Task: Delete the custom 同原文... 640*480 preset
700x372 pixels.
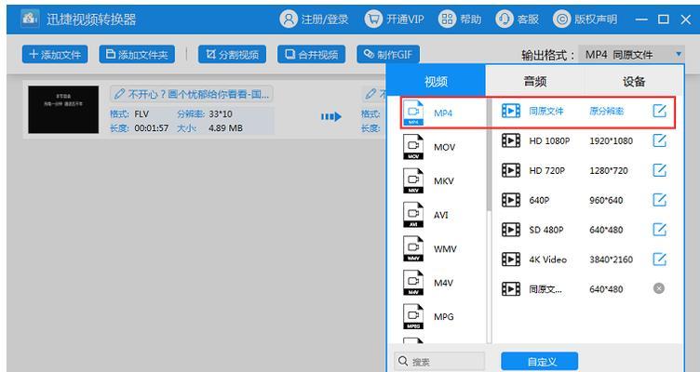Action: pyautogui.click(x=659, y=288)
